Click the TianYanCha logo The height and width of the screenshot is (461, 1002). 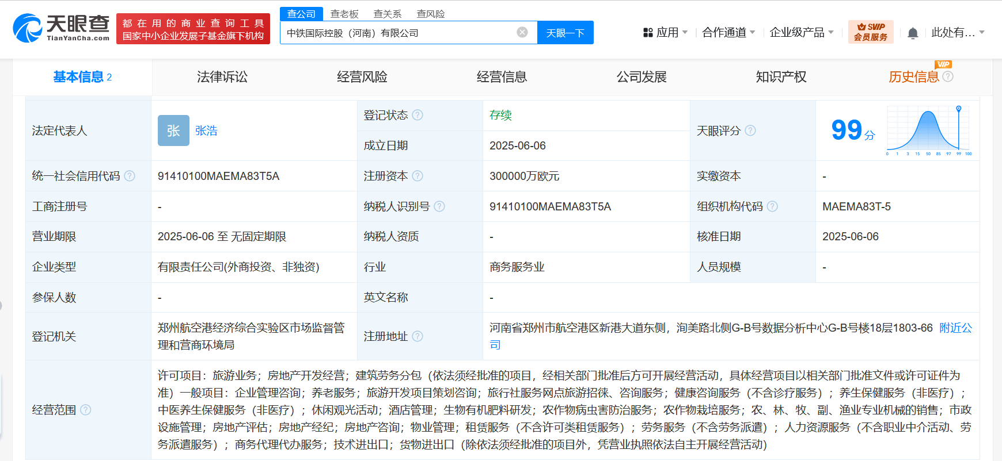pos(61,28)
